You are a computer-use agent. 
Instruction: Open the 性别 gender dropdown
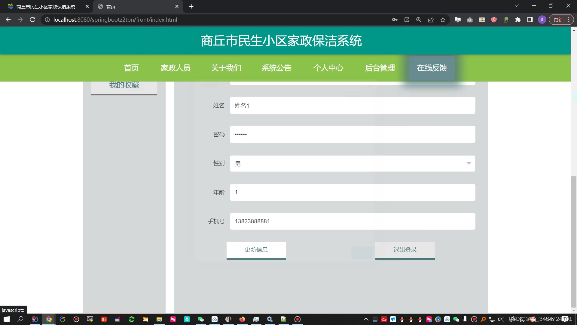pyautogui.click(x=352, y=163)
